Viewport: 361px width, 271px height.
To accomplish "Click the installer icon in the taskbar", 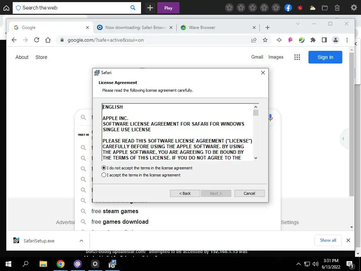I will coord(112,264).
